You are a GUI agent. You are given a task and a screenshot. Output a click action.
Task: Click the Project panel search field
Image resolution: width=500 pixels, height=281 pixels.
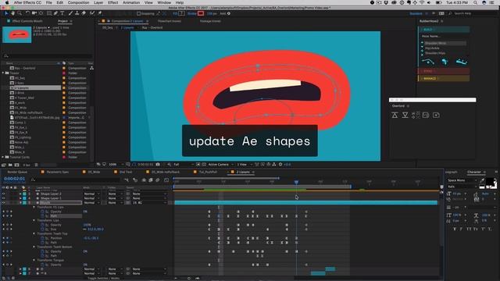pos(47,56)
